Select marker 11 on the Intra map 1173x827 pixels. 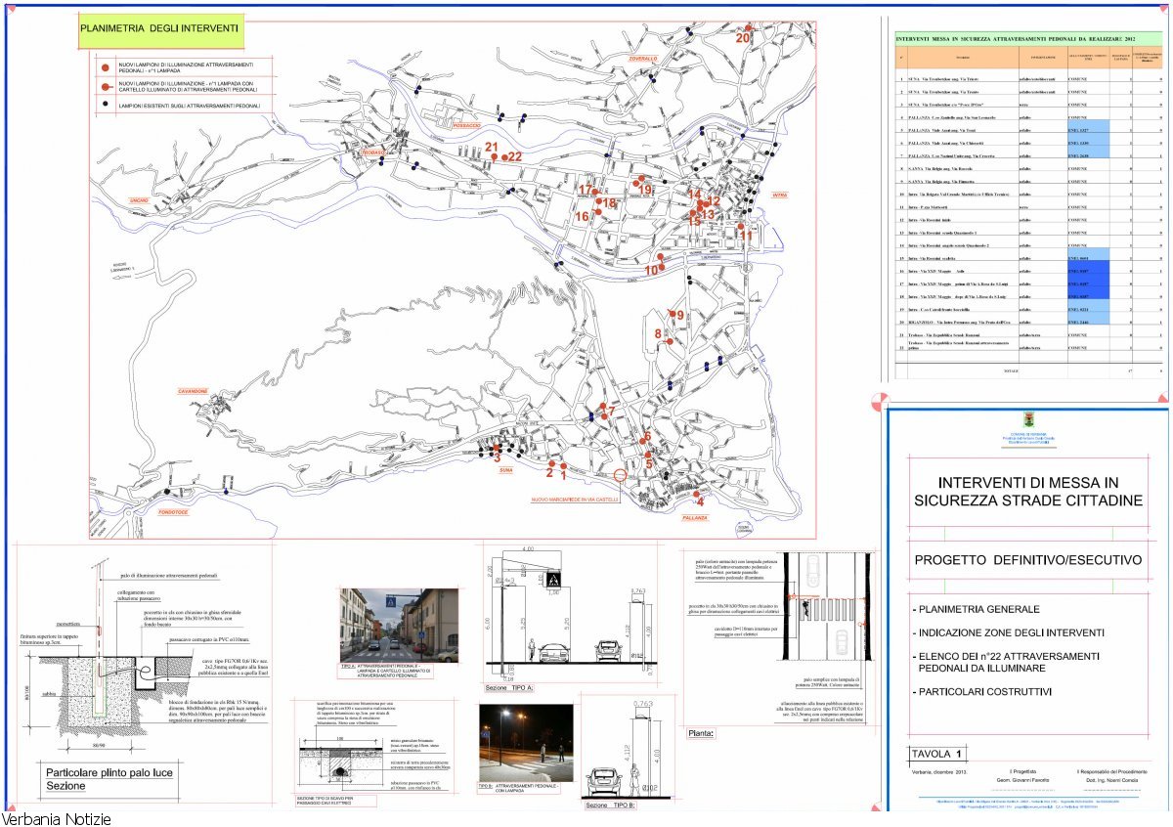click(x=746, y=235)
